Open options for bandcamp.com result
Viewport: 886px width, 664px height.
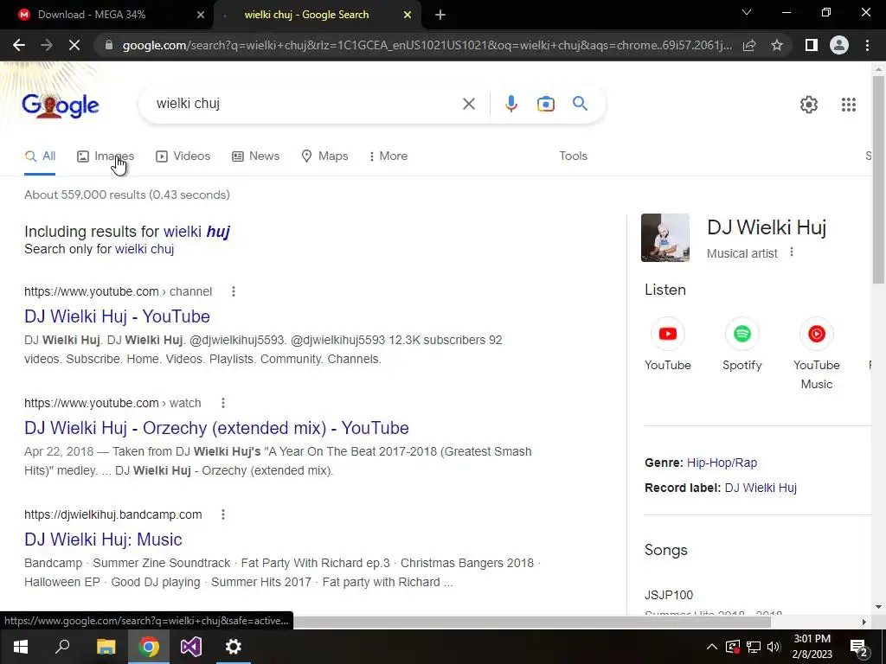click(223, 514)
